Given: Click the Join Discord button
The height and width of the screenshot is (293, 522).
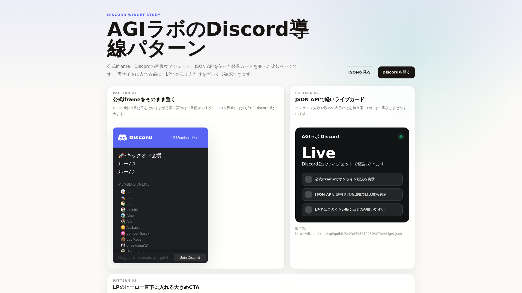Looking at the screenshot, I should tap(190, 257).
